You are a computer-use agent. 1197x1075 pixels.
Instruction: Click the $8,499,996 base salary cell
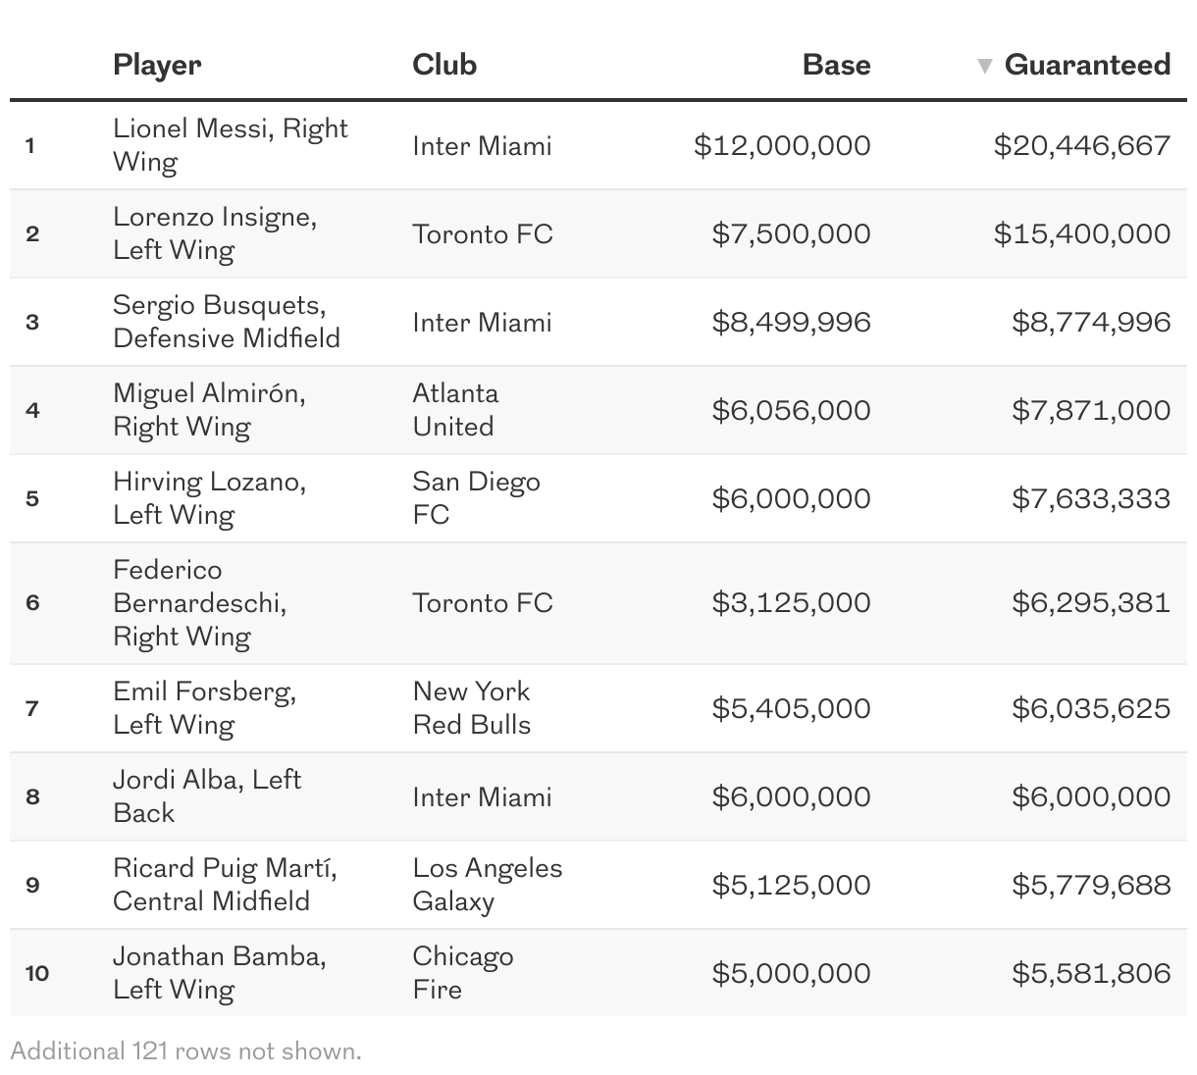(x=791, y=322)
